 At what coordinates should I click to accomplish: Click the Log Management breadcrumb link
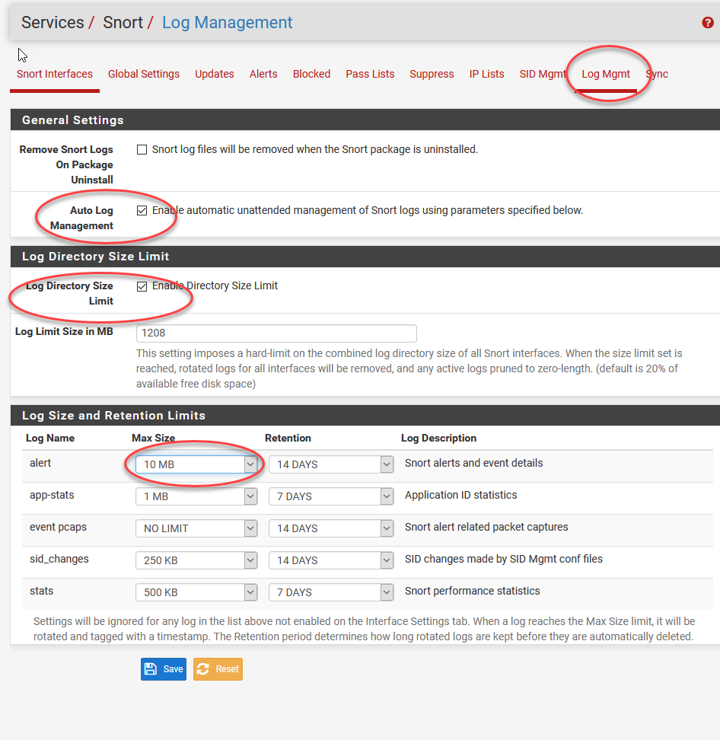pyautogui.click(x=227, y=23)
